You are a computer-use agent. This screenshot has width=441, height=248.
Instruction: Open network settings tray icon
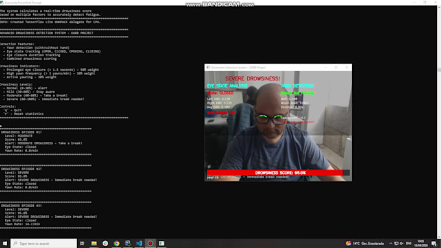396,243
